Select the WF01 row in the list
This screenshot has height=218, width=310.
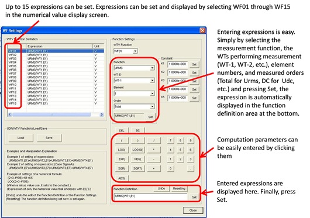pyautogui.click(x=56, y=51)
